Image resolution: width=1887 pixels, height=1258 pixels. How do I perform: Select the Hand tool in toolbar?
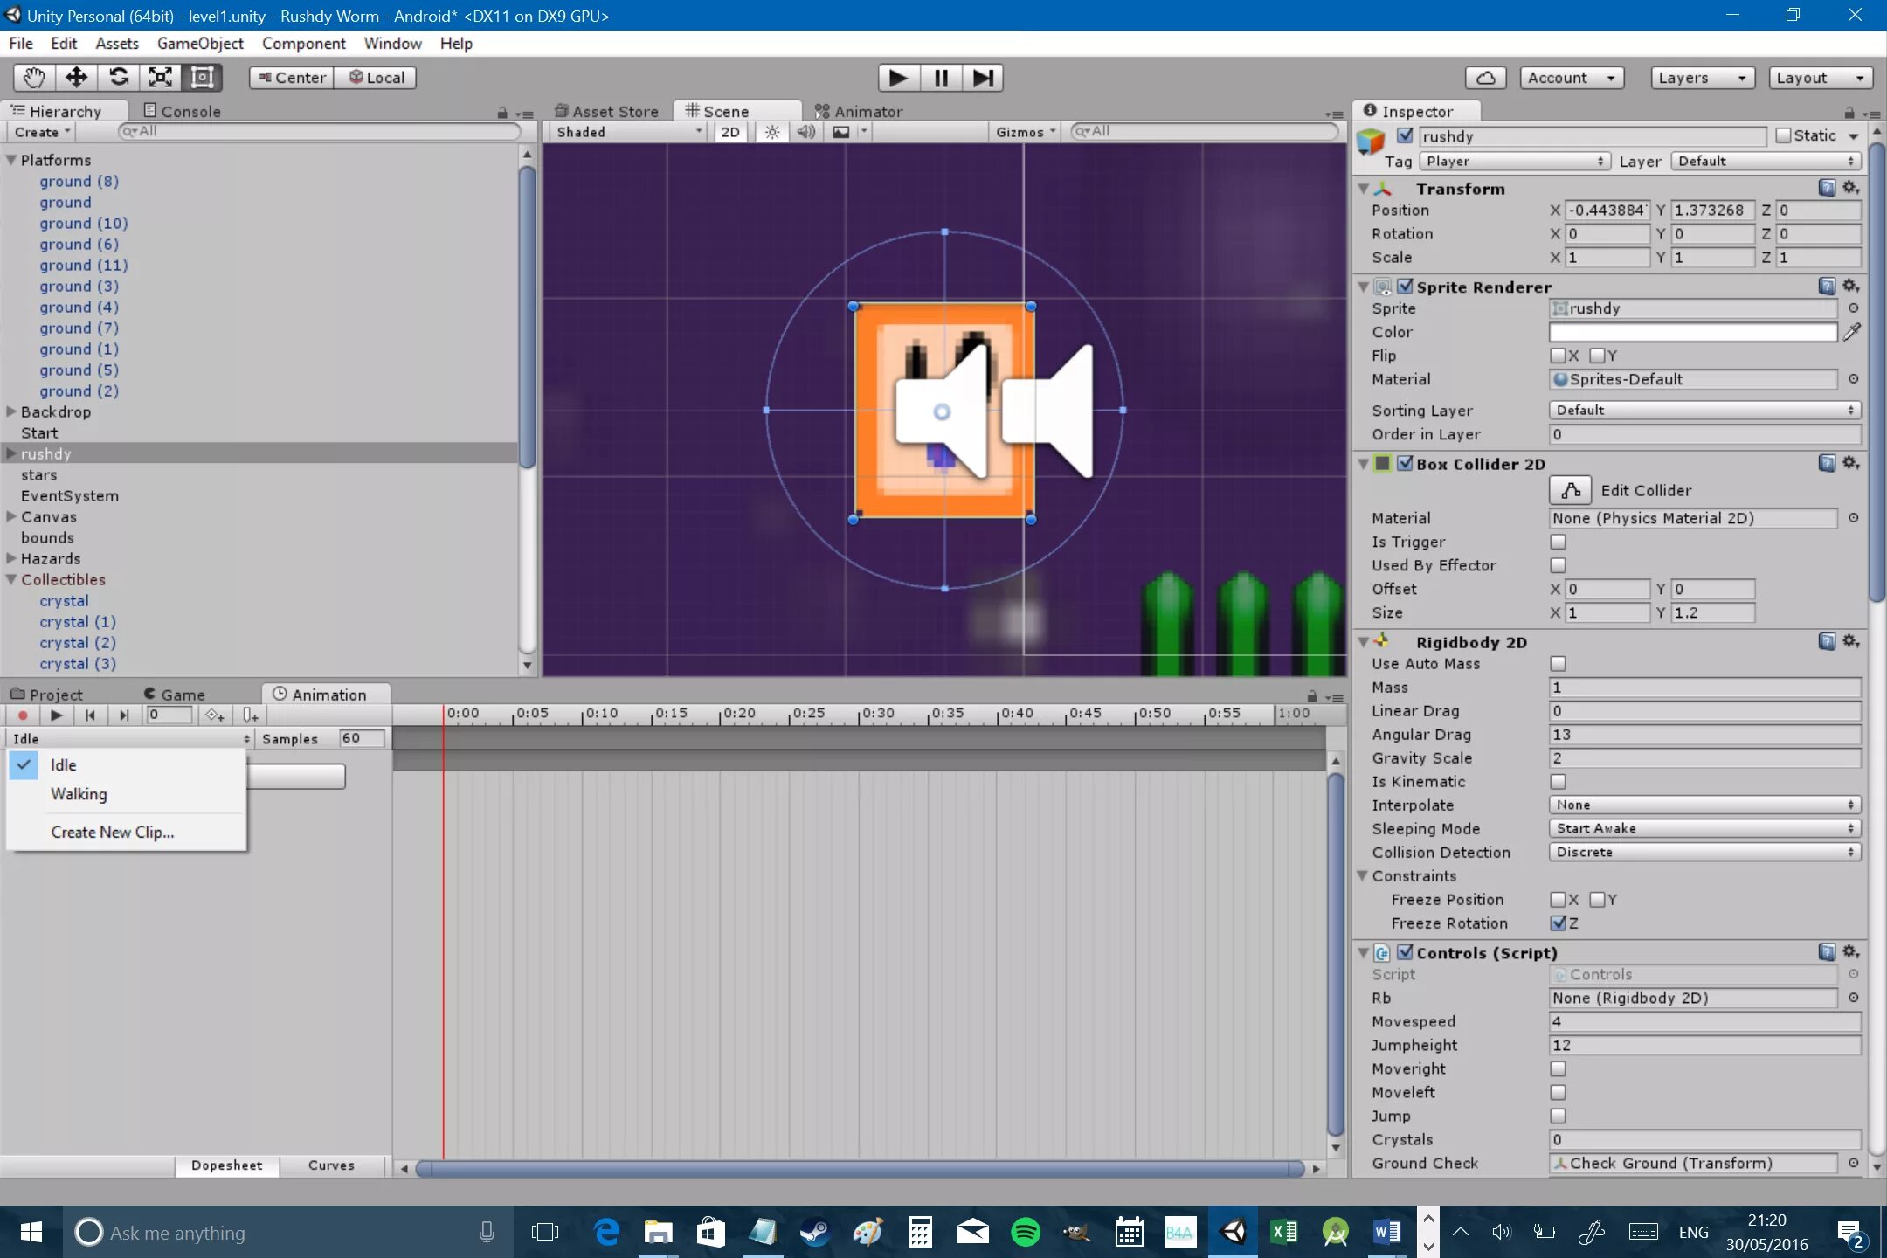coord(34,78)
